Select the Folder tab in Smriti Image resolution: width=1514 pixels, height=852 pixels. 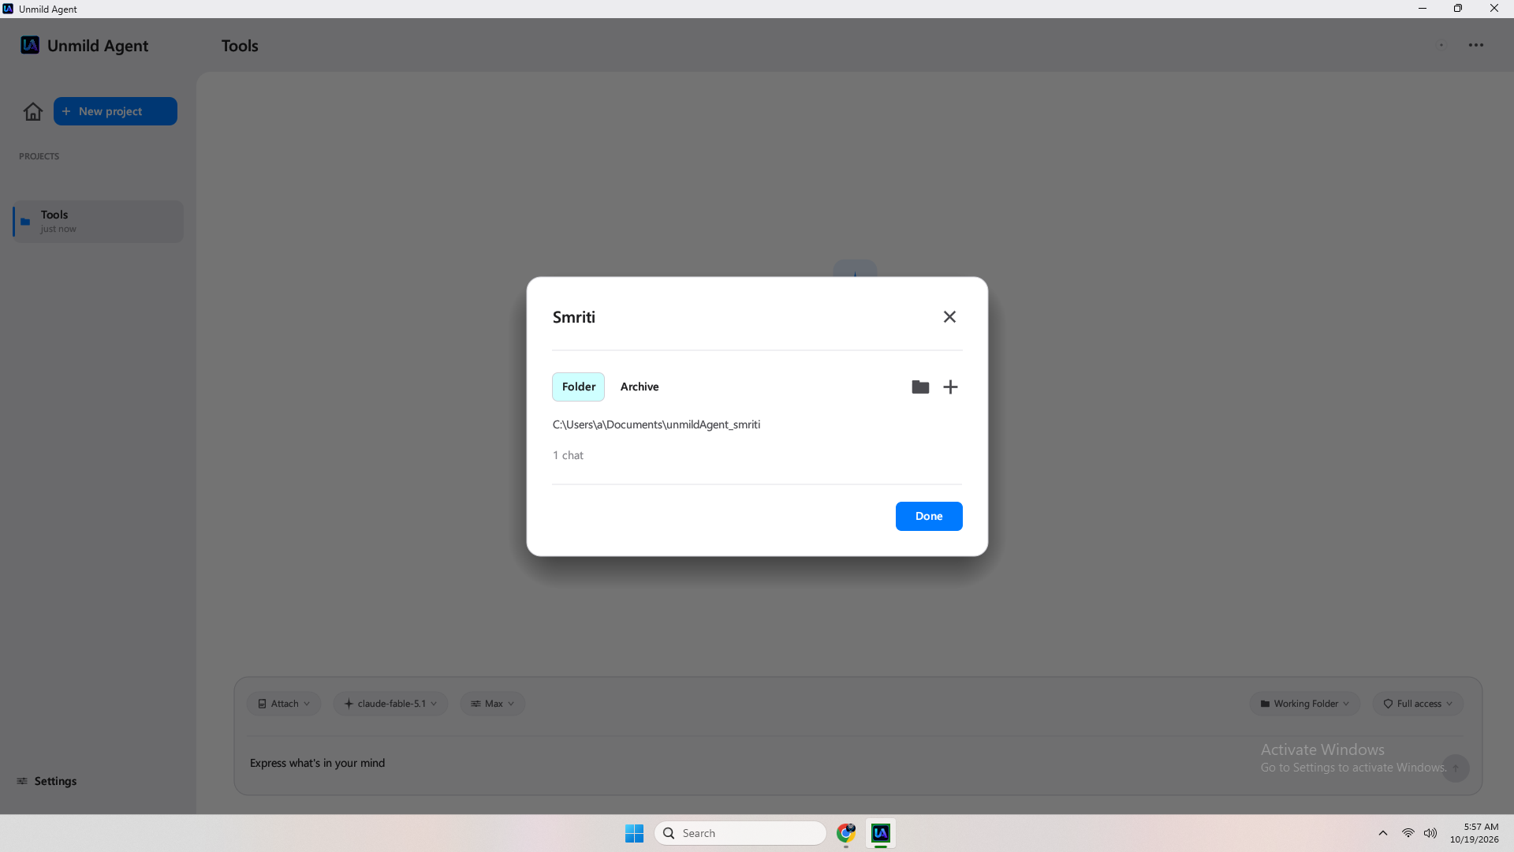coord(578,387)
